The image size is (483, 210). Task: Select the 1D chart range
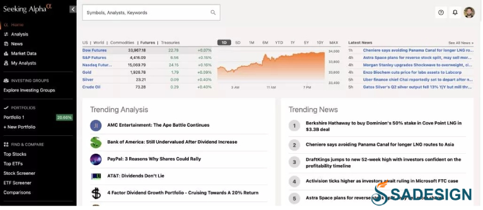coord(224,43)
